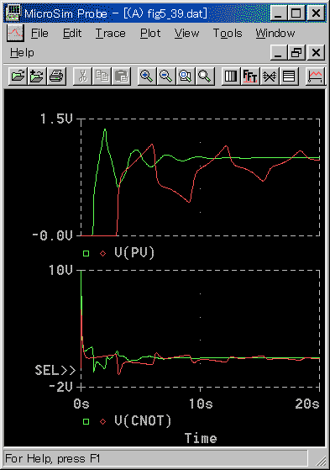330x470 pixels.
Task: Click the SEL>> selected plot indicator
Action: pos(55,370)
